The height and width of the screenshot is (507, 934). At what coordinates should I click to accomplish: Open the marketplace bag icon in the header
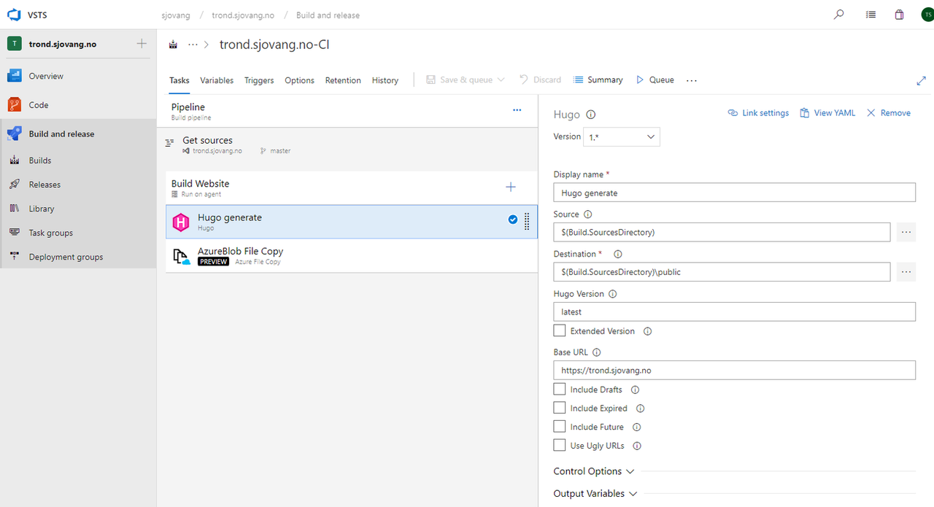pyautogui.click(x=899, y=14)
